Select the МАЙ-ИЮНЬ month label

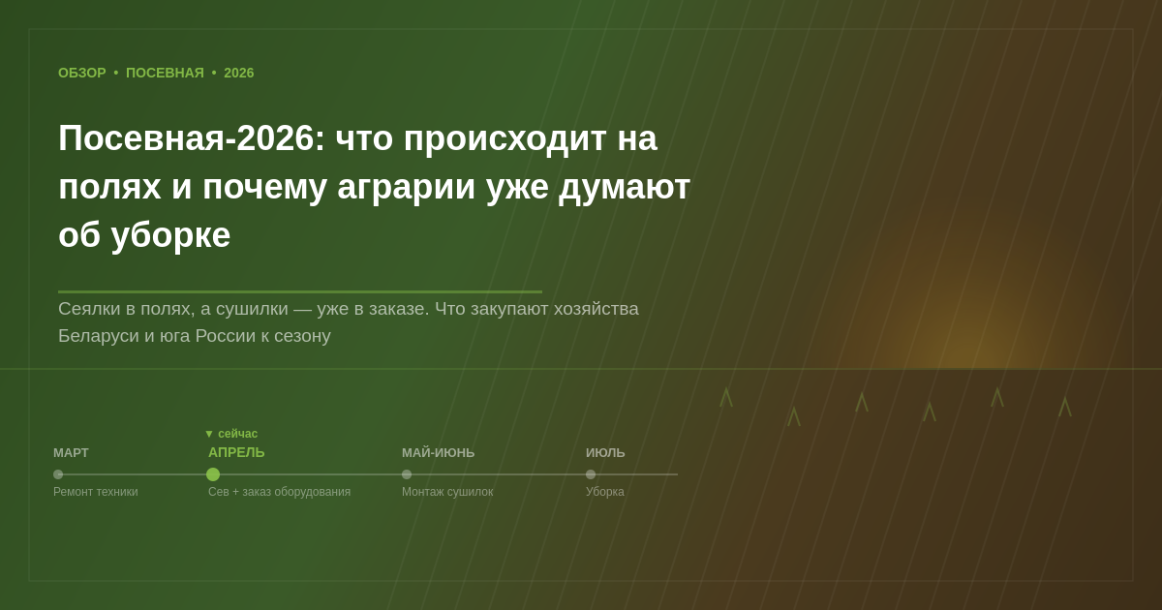coord(438,452)
